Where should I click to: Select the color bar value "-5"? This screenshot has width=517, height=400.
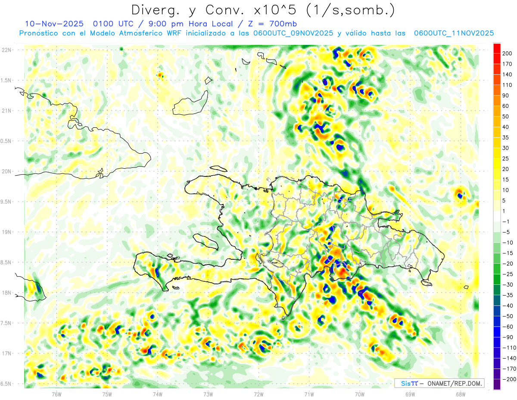507,232
